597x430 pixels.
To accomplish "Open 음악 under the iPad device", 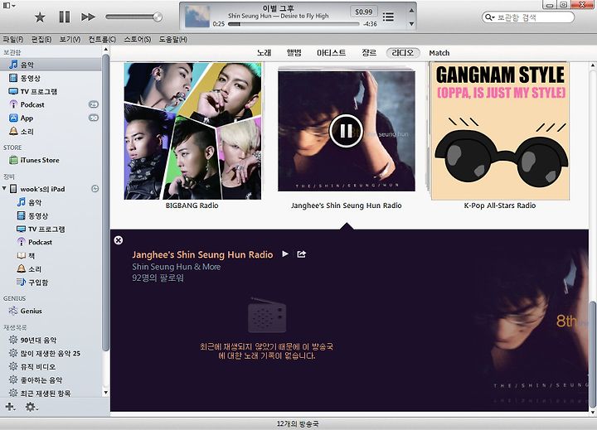I will [51, 202].
